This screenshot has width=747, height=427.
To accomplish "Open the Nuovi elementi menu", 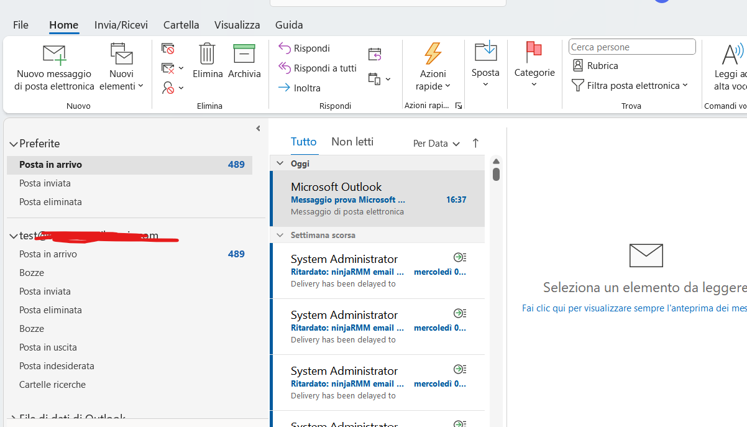I will [x=121, y=67].
